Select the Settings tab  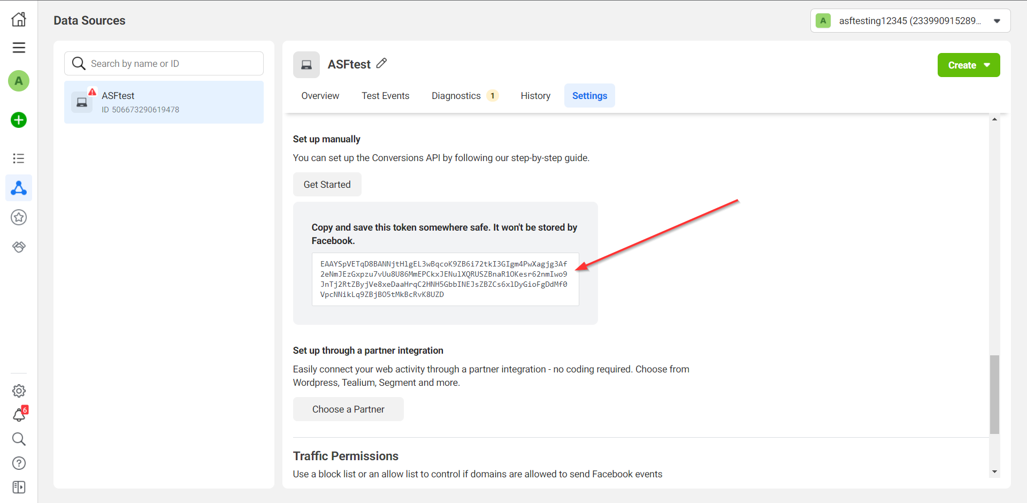point(589,96)
